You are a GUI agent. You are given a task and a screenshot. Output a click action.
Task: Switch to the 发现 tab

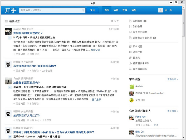click(125, 10)
